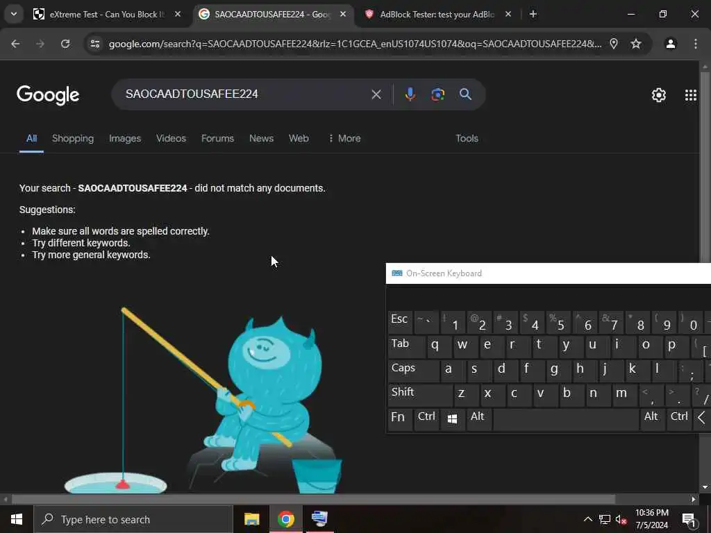
Task: Open the search Tools options
Action: coord(467,138)
